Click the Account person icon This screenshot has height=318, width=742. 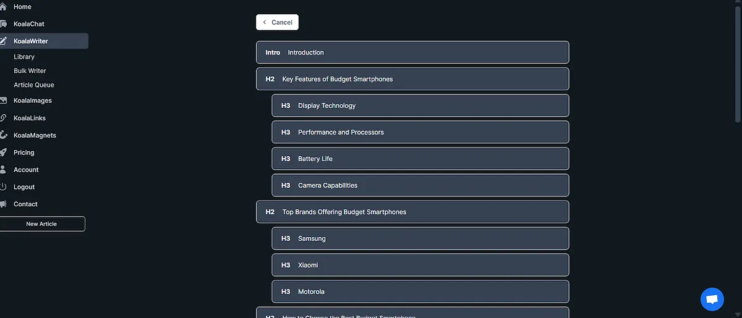coord(3,170)
